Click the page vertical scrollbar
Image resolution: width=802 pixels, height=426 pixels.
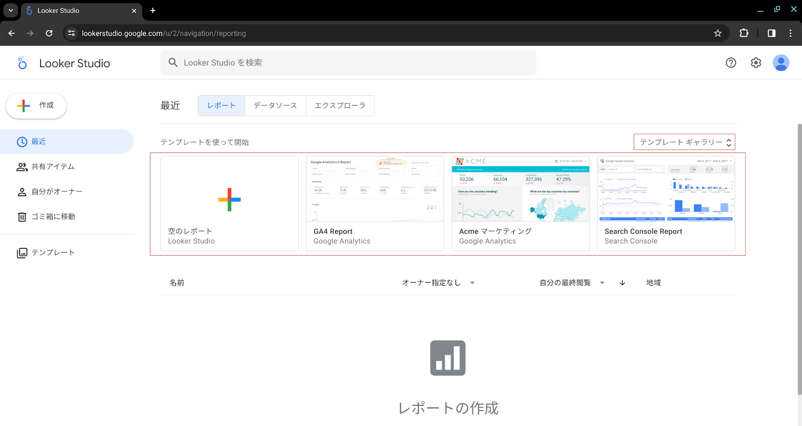coord(799,259)
